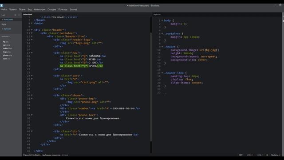This screenshot has height=160, width=284.
Task: Open style.css in the project file tree
Action: click(7, 59)
